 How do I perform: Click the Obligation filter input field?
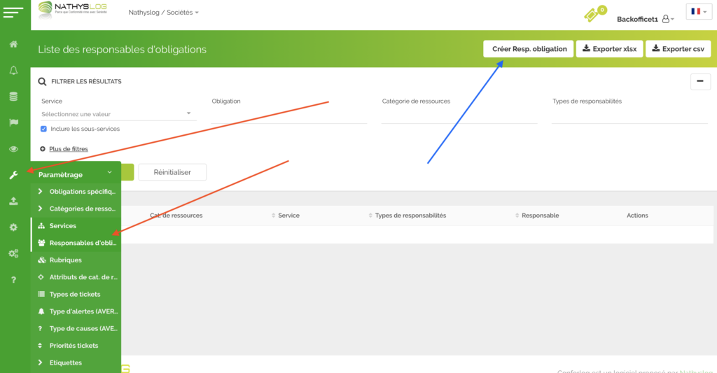[288, 115]
